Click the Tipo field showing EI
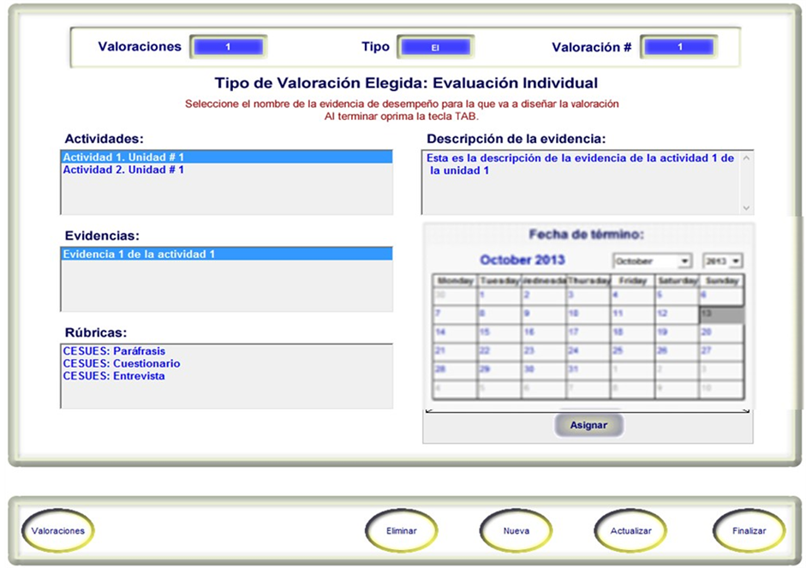The width and height of the screenshot is (806, 568). pyautogui.click(x=435, y=48)
